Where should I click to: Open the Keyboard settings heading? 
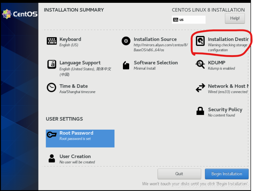(70, 39)
